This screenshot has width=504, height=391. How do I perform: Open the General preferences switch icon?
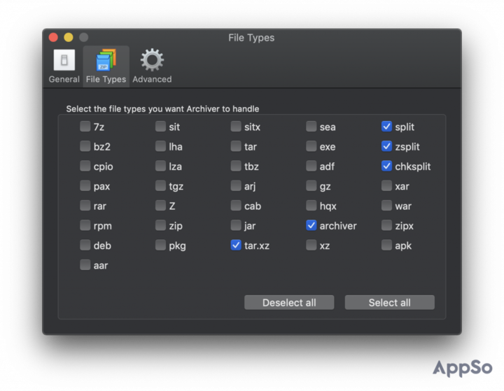click(x=64, y=60)
